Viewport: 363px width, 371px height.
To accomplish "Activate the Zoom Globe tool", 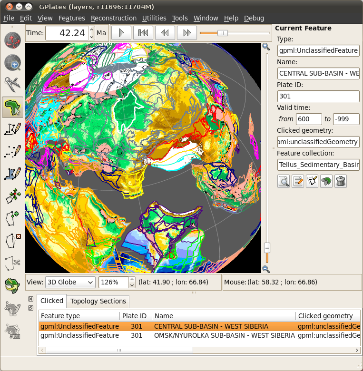I will pyautogui.click(x=12, y=62).
